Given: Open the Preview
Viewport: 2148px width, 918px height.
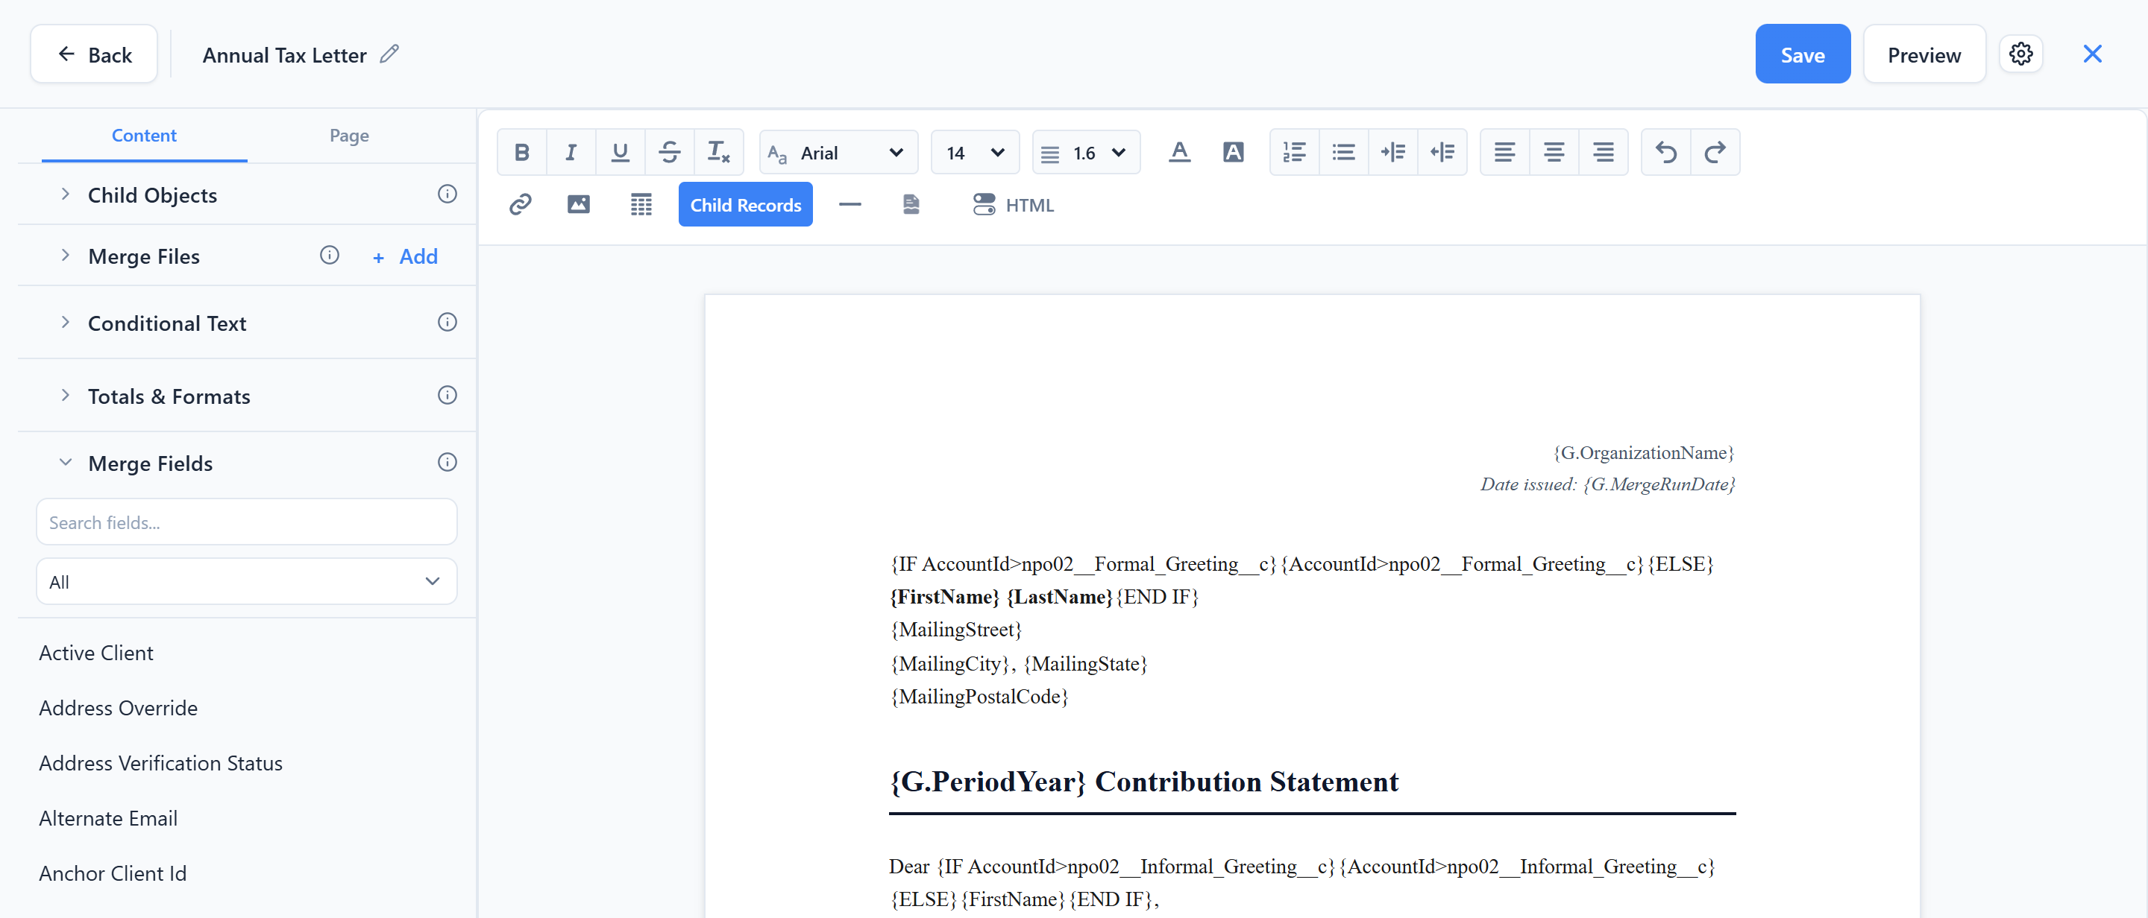Looking at the screenshot, I should (1924, 54).
